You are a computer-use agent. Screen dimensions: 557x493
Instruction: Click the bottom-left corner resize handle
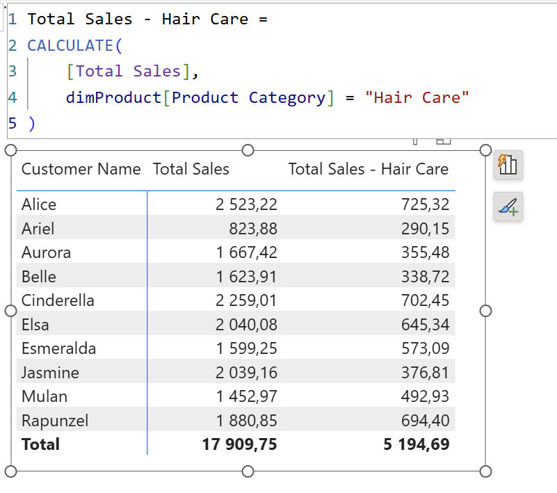point(10,471)
